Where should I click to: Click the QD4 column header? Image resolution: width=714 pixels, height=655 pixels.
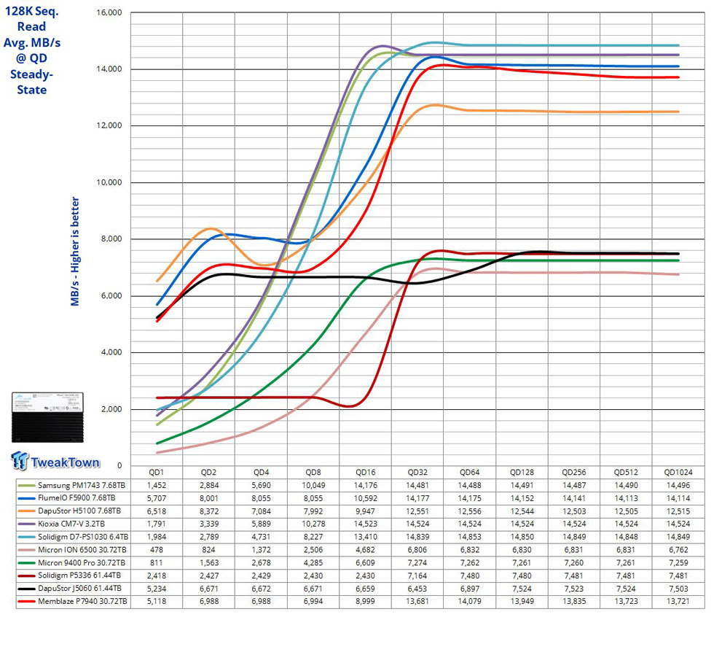click(261, 472)
